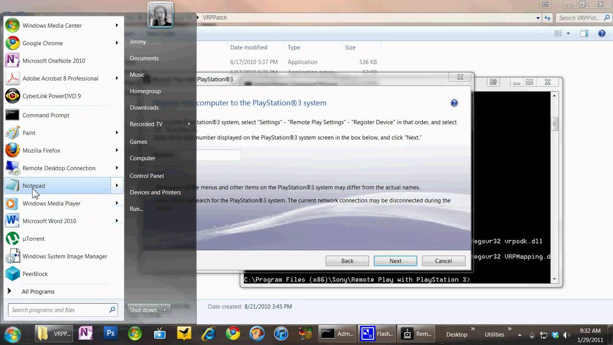Show All Programs list

38,291
